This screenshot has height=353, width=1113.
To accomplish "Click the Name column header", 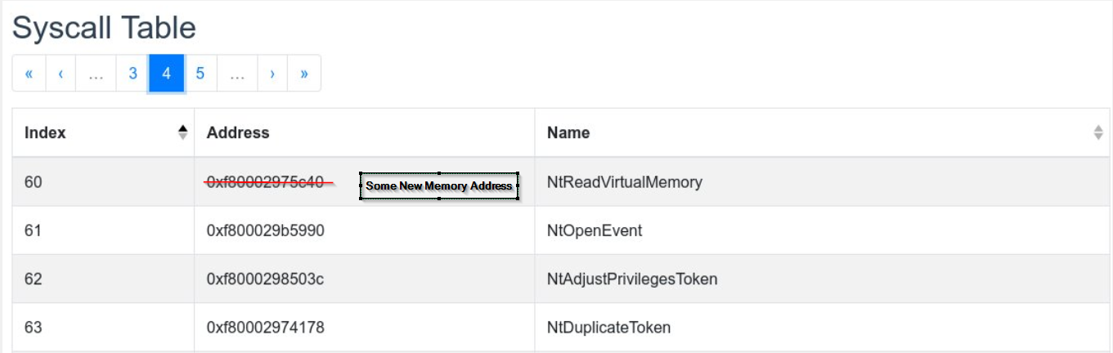I will coord(824,132).
